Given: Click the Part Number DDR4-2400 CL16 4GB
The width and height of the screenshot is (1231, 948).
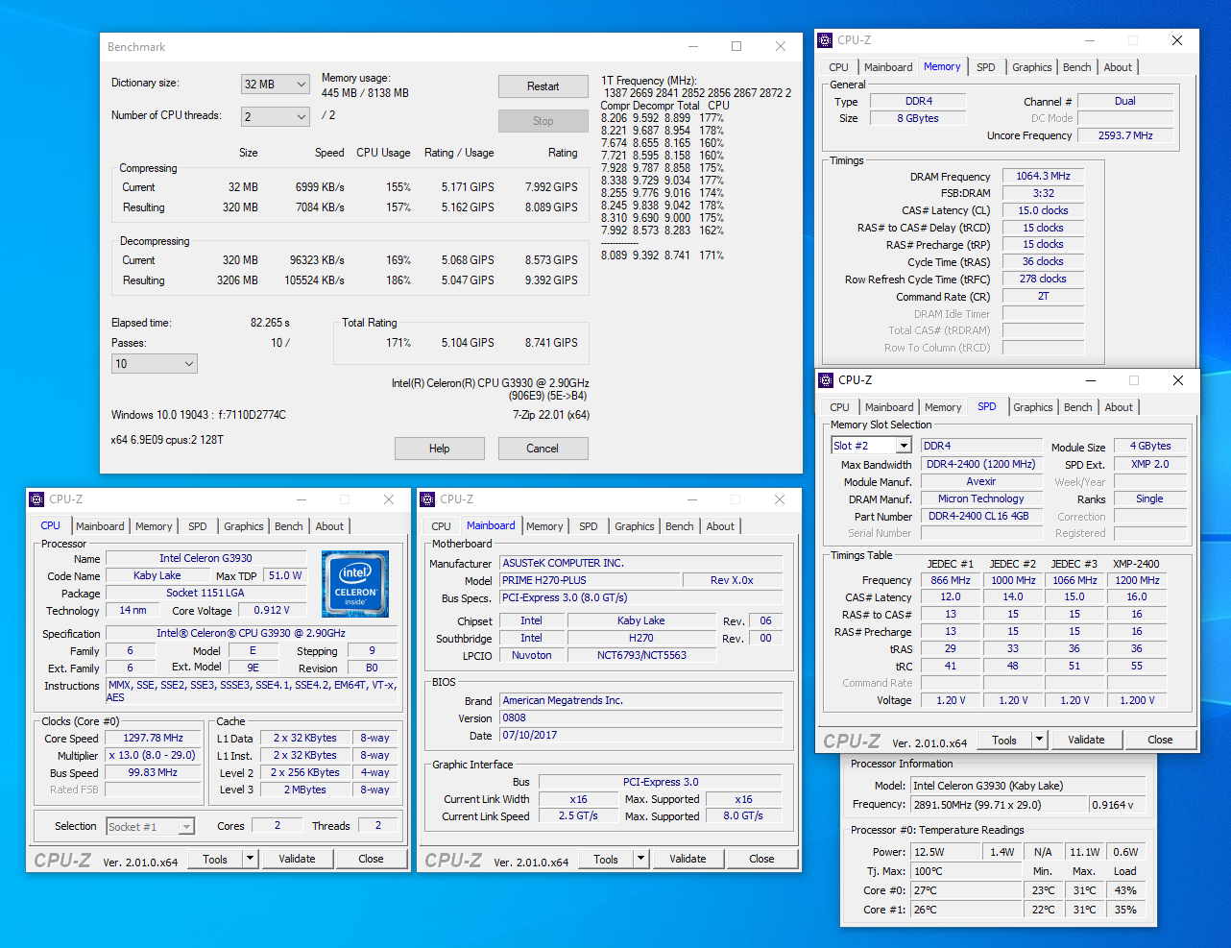Looking at the screenshot, I should (981, 516).
